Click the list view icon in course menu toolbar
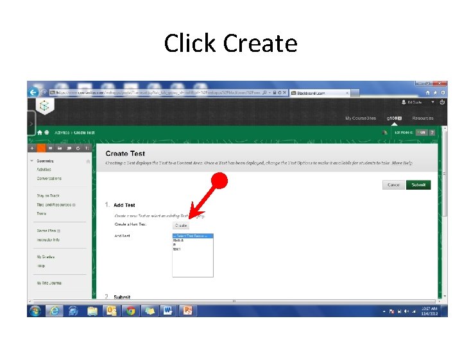 [x=51, y=148]
